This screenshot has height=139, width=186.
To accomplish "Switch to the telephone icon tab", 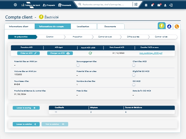I will click(x=177, y=26).
